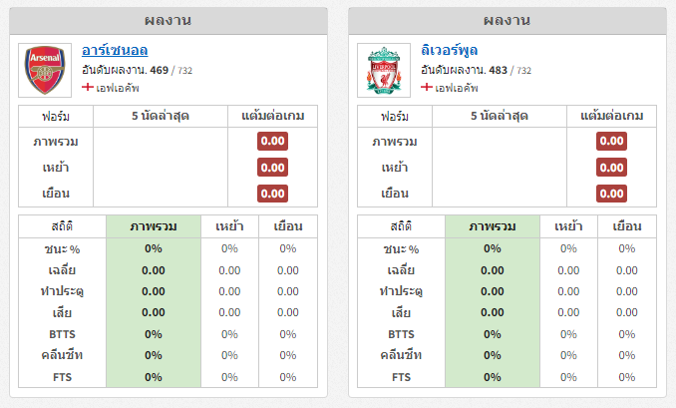Click Arsenal's ภาพรวม red 0.00 points badge
The image size is (676, 408).
[272, 141]
